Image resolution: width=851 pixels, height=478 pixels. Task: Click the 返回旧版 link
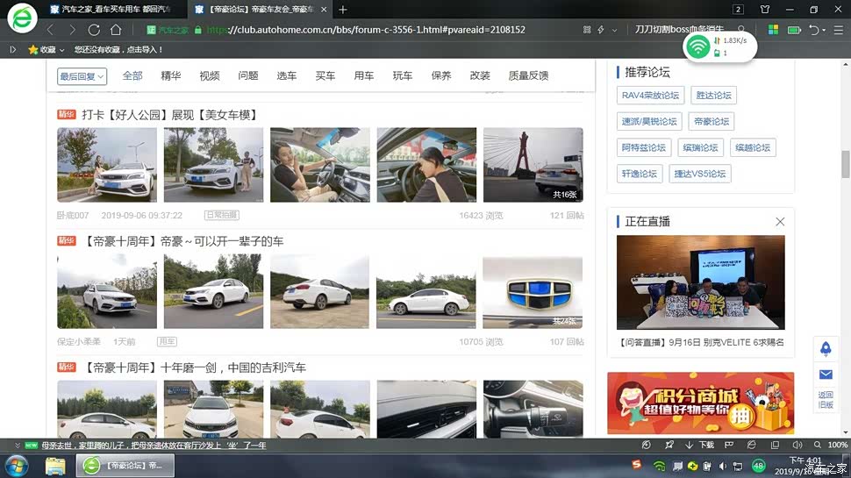826,400
